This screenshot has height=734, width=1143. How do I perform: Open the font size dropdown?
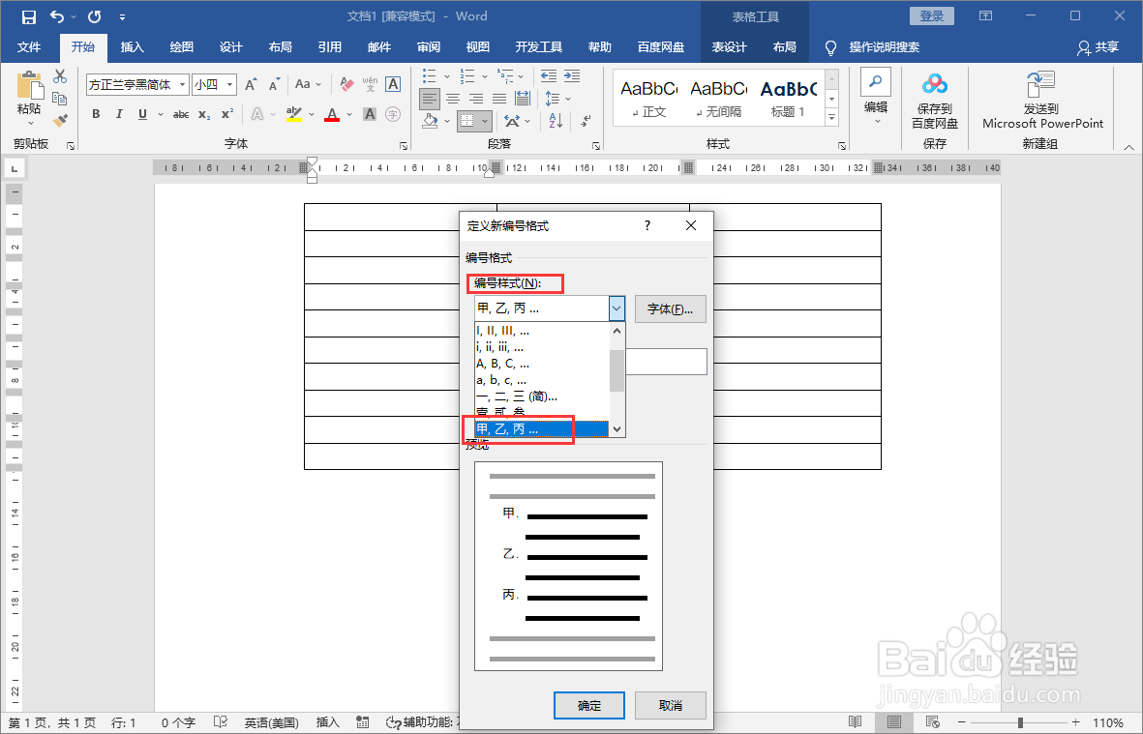tap(230, 84)
